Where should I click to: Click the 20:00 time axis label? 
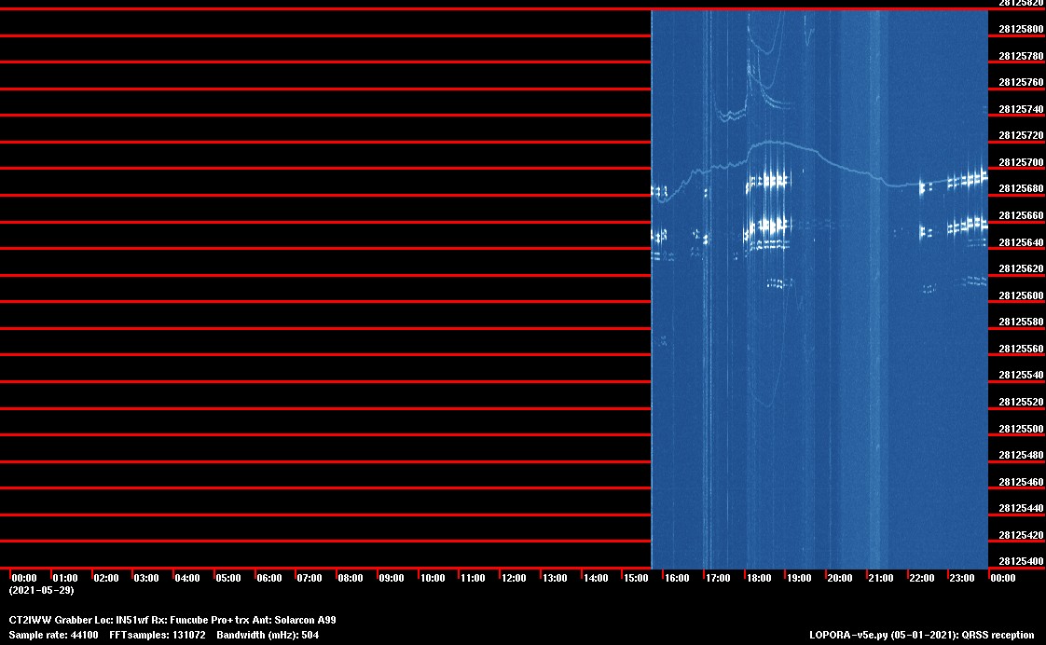click(x=840, y=578)
